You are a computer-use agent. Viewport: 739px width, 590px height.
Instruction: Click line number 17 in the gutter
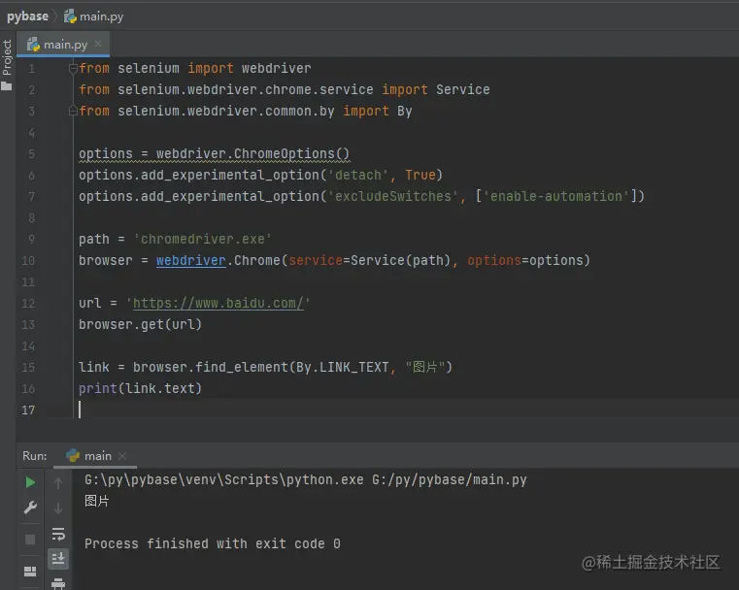coord(28,410)
